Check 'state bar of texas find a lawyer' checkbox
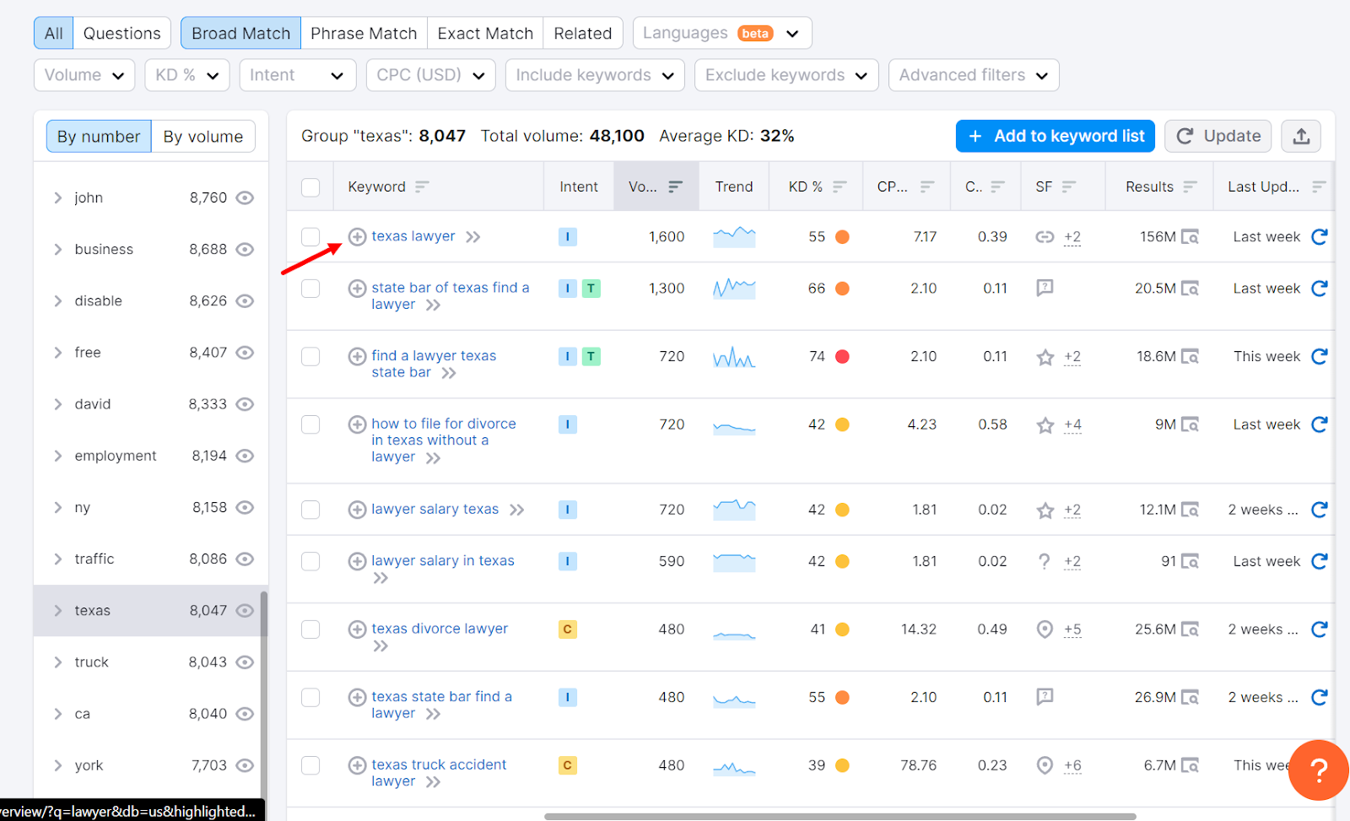The image size is (1350, 821). [310, 289]
